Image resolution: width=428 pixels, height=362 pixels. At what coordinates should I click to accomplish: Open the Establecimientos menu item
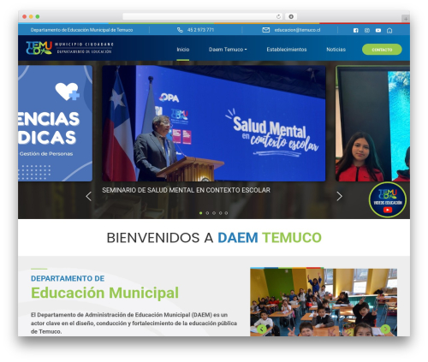(x=287, y=50)
